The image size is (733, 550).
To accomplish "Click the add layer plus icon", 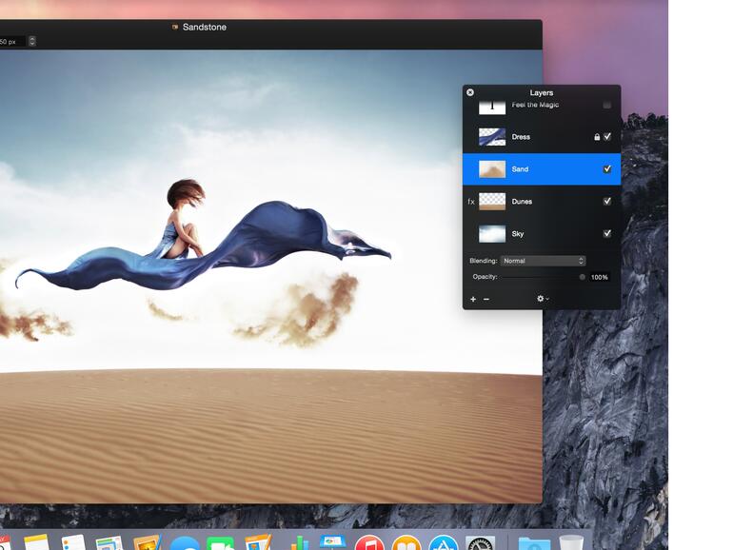I will pyautogui.click(x=473, y=299).
